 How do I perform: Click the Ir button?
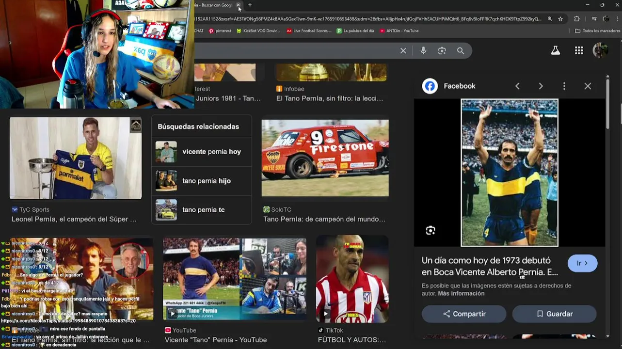(582, 263)
